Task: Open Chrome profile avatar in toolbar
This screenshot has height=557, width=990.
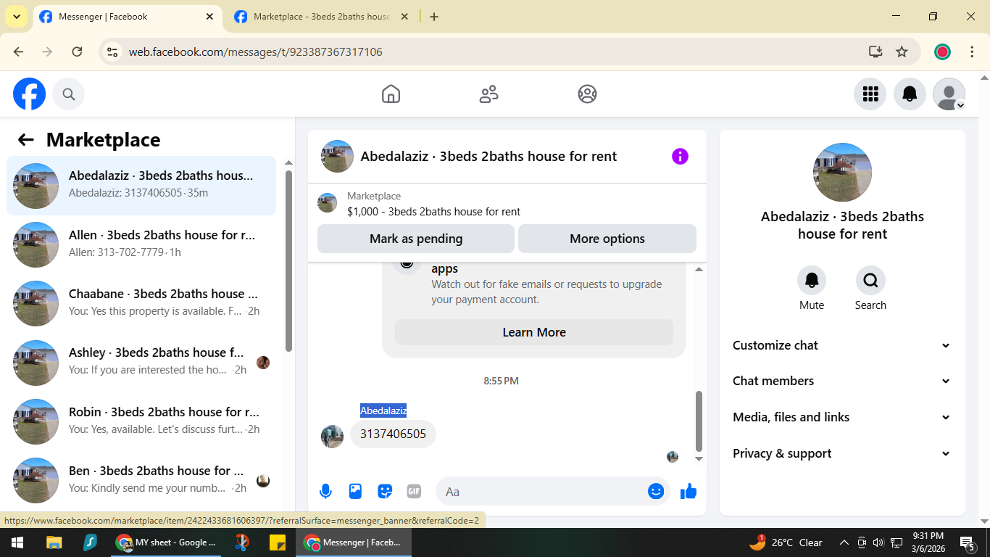Action: pos(942,51)
